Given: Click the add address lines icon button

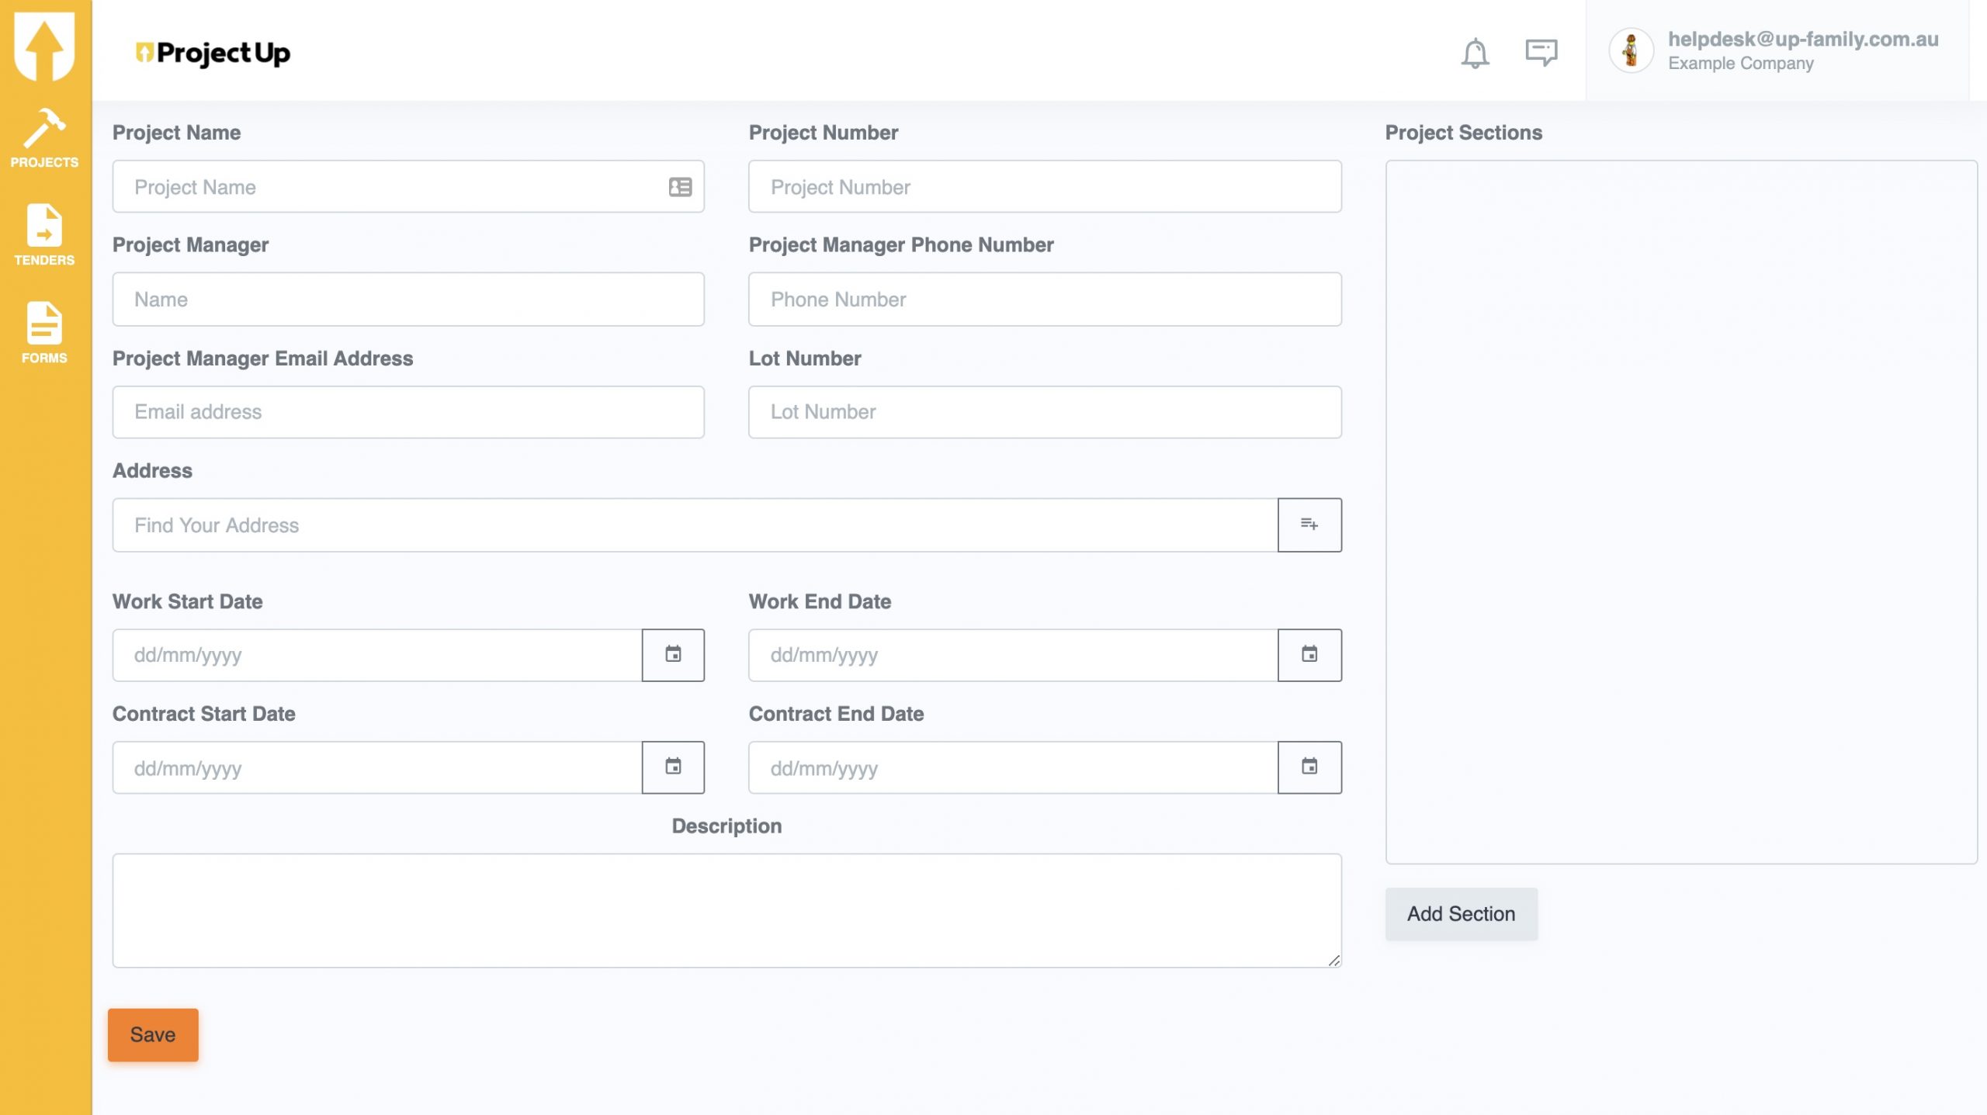Looking at the screenshot, I should point(1309,525).
